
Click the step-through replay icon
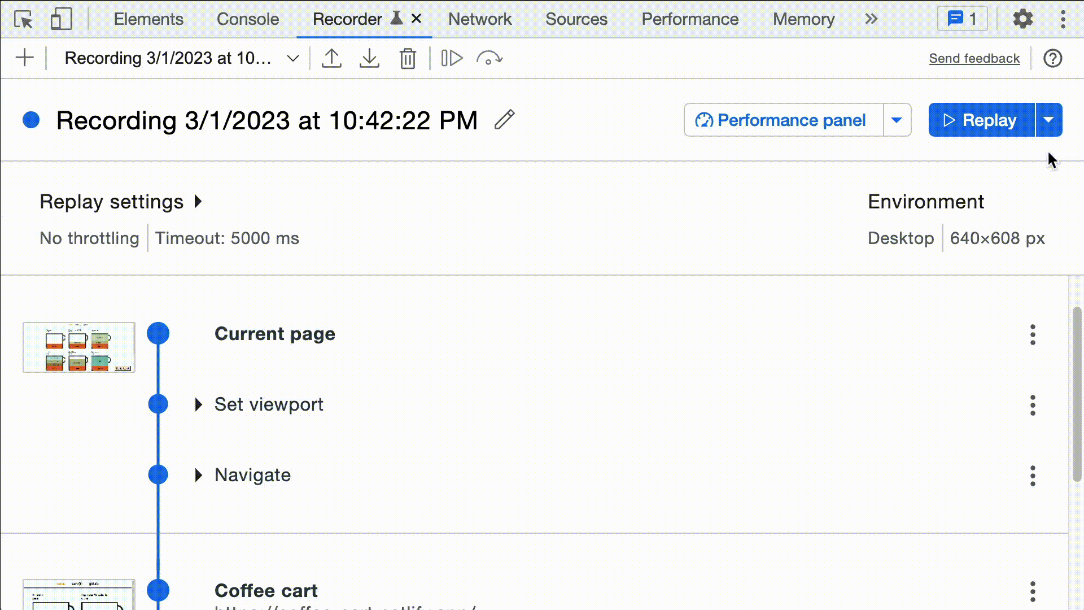pyautogui.click(x=452, y=58)
